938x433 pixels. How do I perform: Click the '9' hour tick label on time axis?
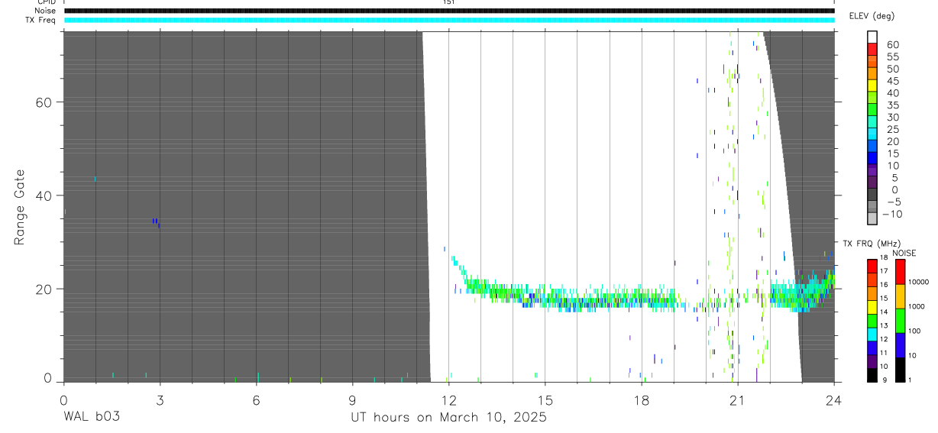click(x=352, y=400)
